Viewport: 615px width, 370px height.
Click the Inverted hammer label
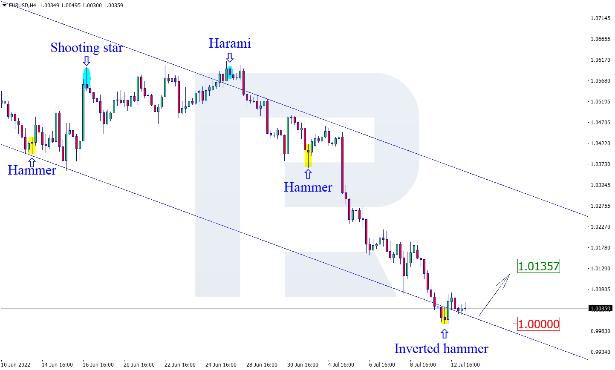point(441,349)
